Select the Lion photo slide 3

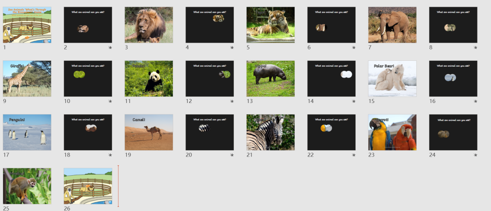click(x=149, y=25)
